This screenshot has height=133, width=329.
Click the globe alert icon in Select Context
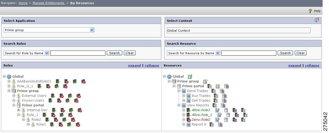click(317, 20)
